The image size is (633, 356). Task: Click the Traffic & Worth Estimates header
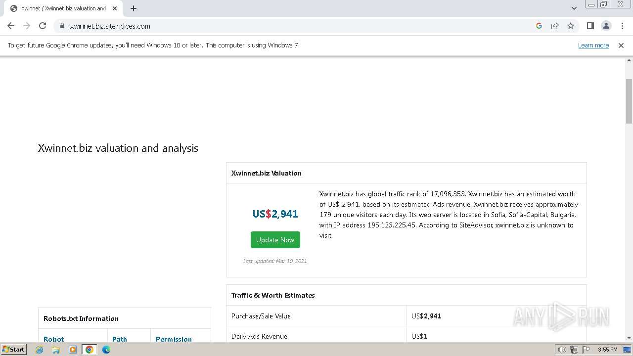click(407, 295)
